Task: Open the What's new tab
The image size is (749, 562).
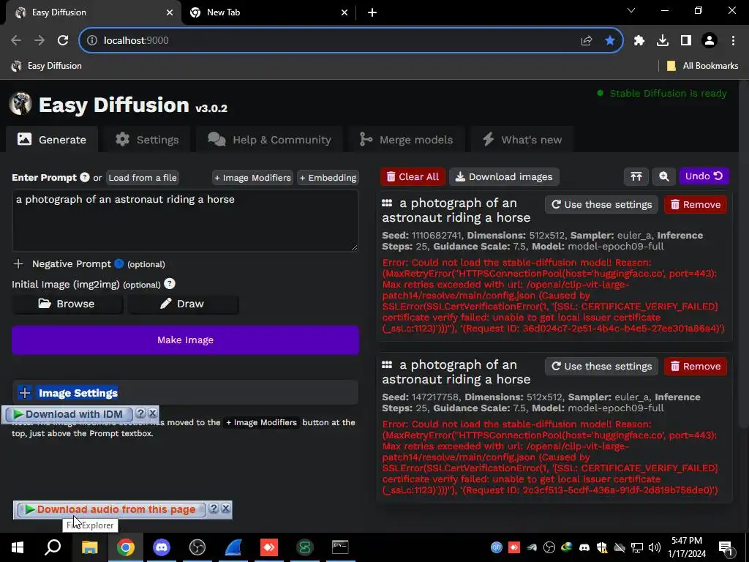Action: (x=522, y=140)
